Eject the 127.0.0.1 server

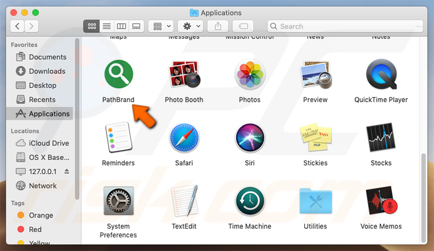pyautogui.click(x=66, y=172)
